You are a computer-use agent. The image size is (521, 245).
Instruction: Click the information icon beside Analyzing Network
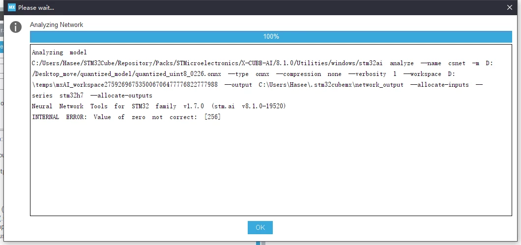pos(16,27)
